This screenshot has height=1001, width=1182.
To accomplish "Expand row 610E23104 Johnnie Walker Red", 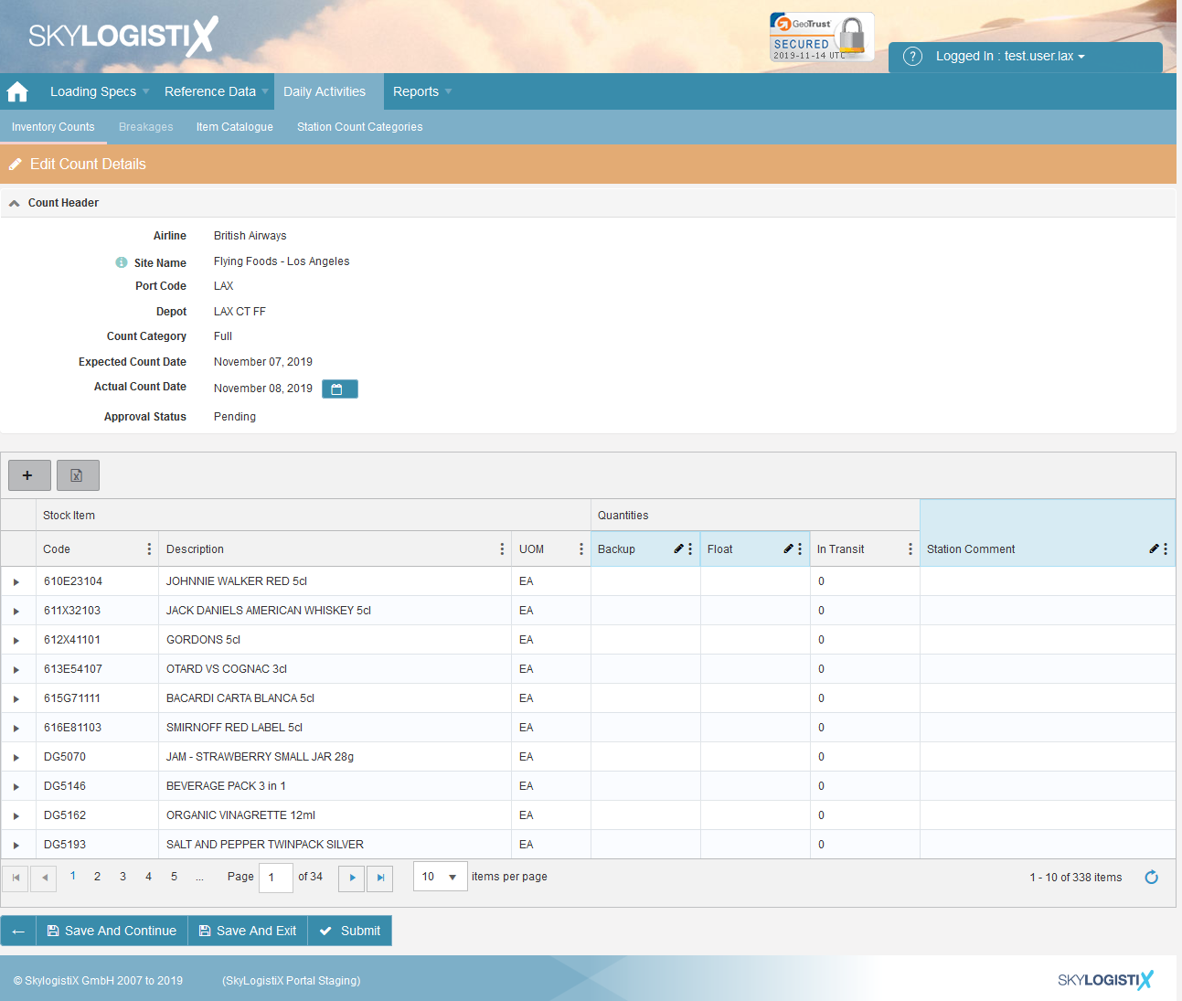I will click(x=16, y=582).
